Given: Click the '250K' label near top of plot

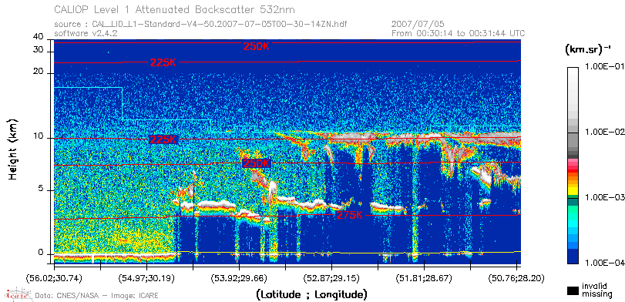Looking at the screenshot, I should click(x=257, y=46).
